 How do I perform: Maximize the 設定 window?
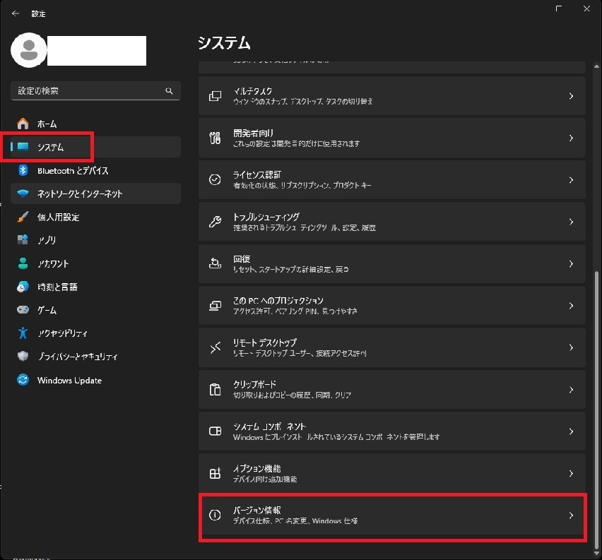pyautogui.click(x=559, y=8)
